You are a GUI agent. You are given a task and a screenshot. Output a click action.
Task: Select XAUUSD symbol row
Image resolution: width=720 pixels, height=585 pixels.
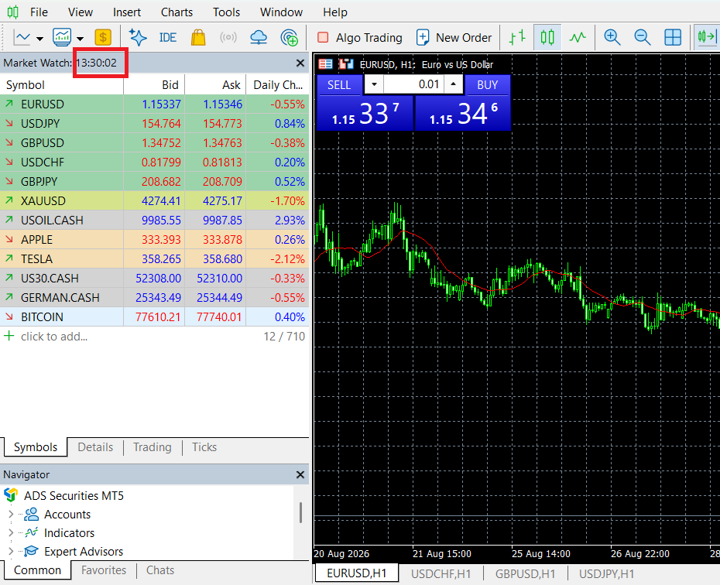pyautogui.click(x=154, y=201)
